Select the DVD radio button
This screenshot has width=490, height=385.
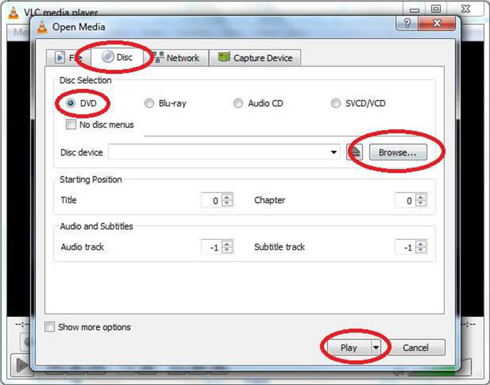tap(70, 103)
